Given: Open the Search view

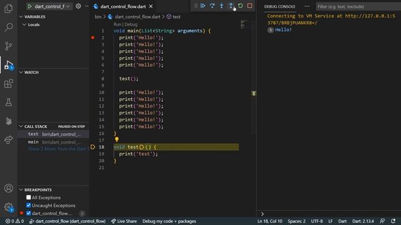Looking at the screenshot, I should click(x=8, y=27).
